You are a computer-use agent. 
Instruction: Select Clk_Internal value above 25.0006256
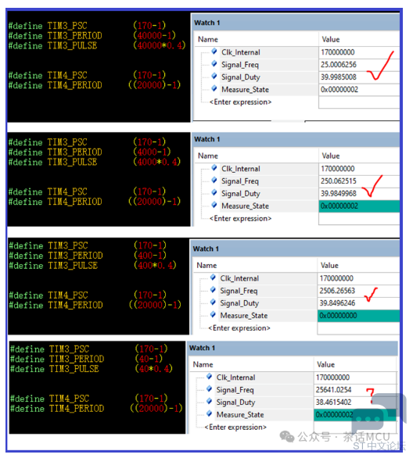click(338, 52)
